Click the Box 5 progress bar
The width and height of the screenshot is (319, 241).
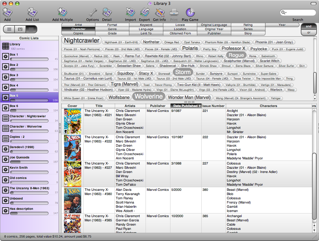pyautogui.click(x=29, y=100)
